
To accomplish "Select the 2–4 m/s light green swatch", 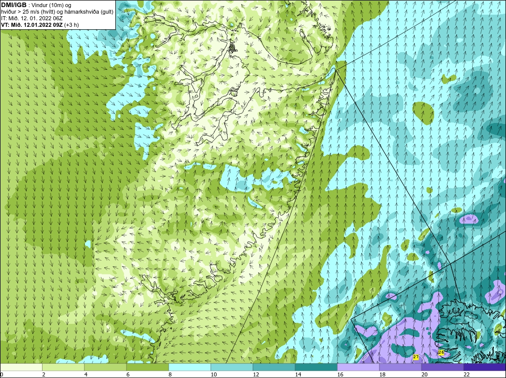I will tap(63, 367).
